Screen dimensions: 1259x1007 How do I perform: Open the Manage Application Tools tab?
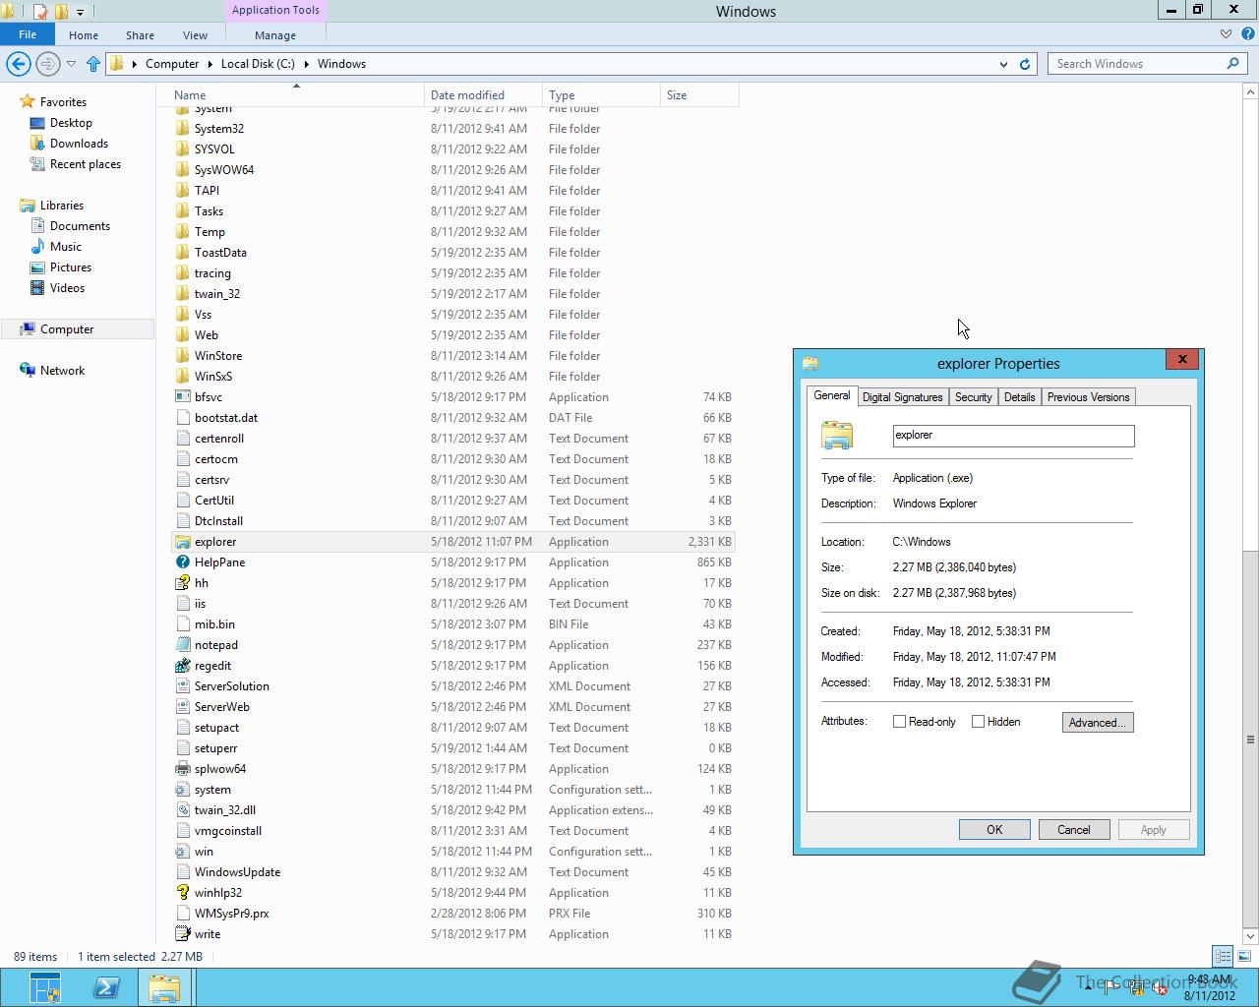click(275, 34)
